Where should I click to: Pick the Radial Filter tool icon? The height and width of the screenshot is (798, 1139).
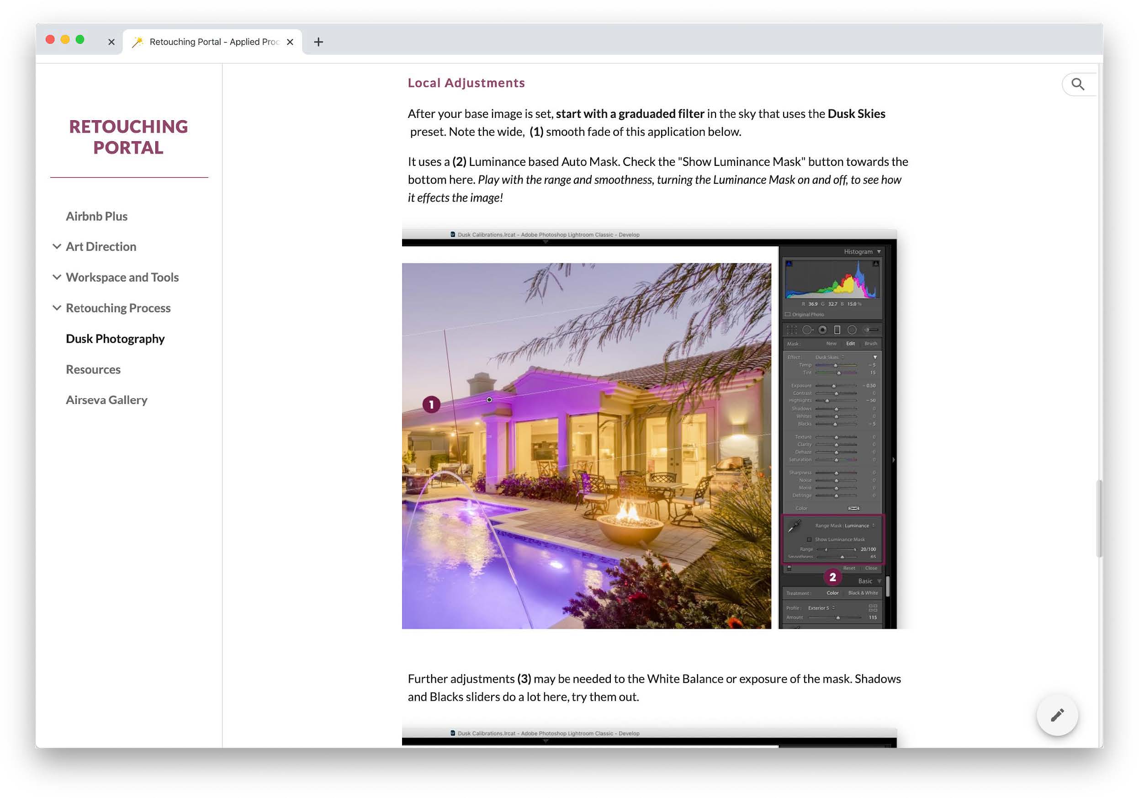(x=852, y=330)
